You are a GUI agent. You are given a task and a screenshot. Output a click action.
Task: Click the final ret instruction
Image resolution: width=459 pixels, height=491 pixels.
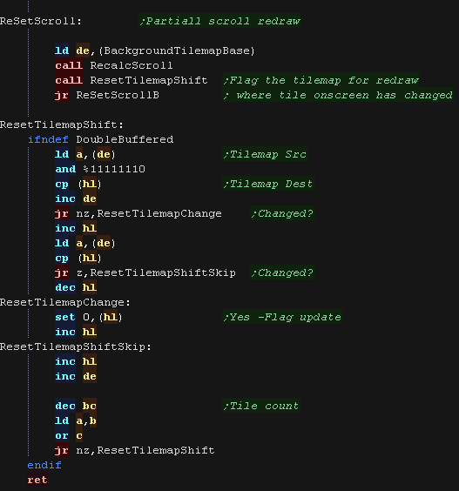(37, 480)
